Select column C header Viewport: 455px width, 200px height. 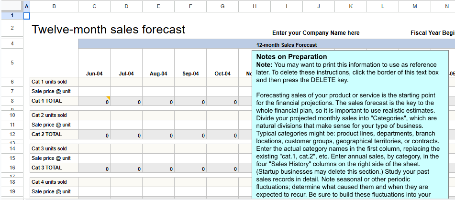(x=94, y=6)
